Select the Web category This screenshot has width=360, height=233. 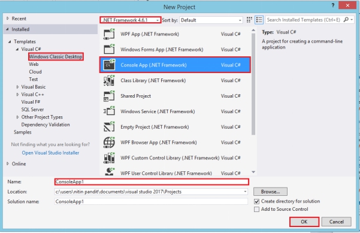point(34,64)
